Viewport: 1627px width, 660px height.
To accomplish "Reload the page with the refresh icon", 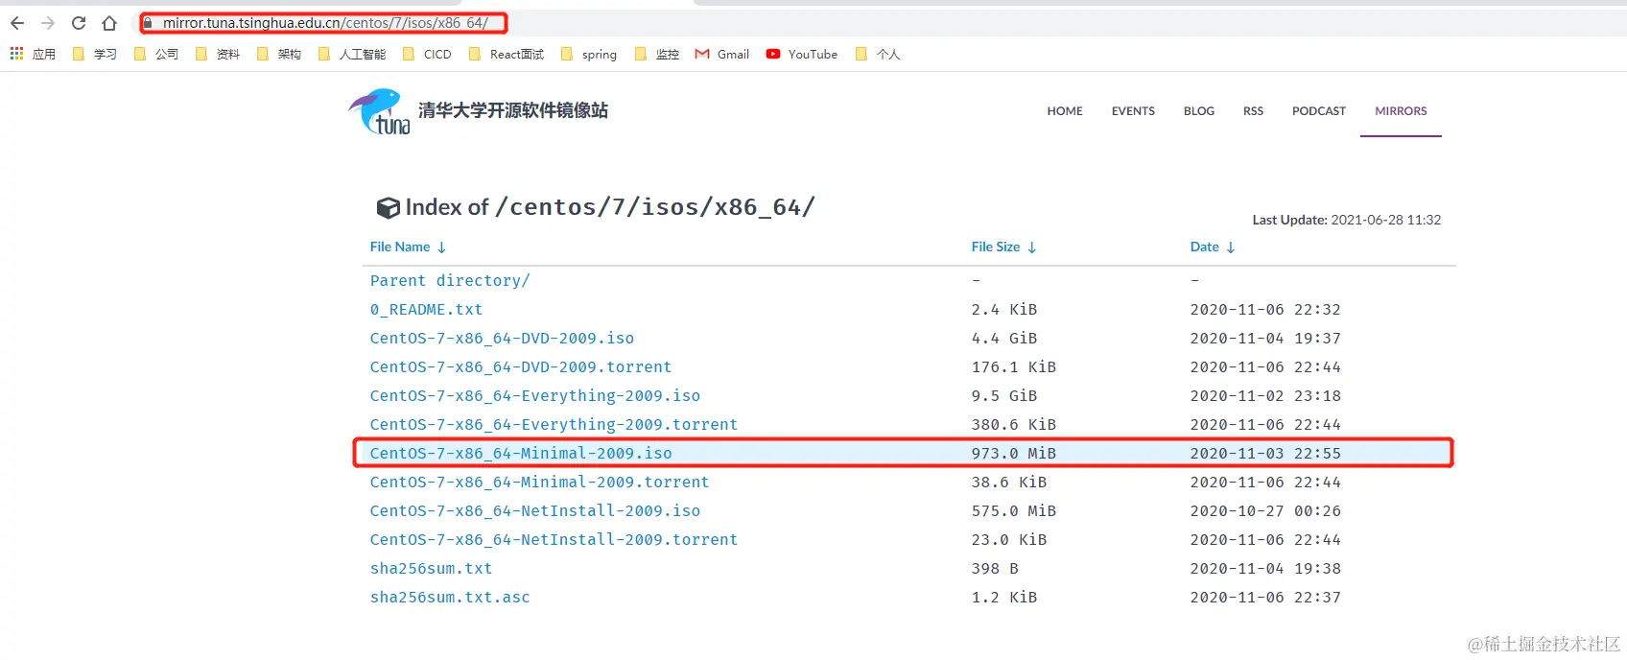I will click(x=79, y=23).
